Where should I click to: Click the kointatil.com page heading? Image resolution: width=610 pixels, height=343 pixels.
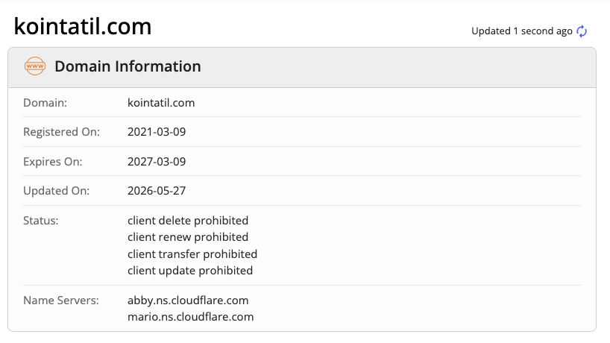pyautogui.click(x=83, y=26)
